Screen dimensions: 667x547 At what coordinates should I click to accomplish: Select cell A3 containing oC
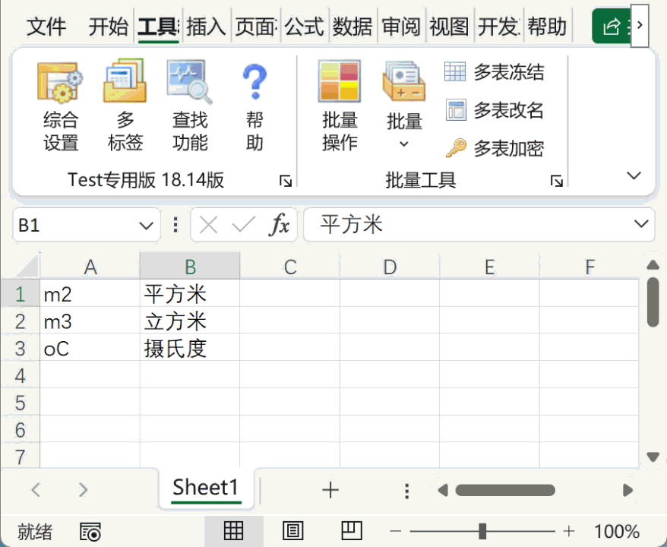pyautogui.click(x=90, y=349)
